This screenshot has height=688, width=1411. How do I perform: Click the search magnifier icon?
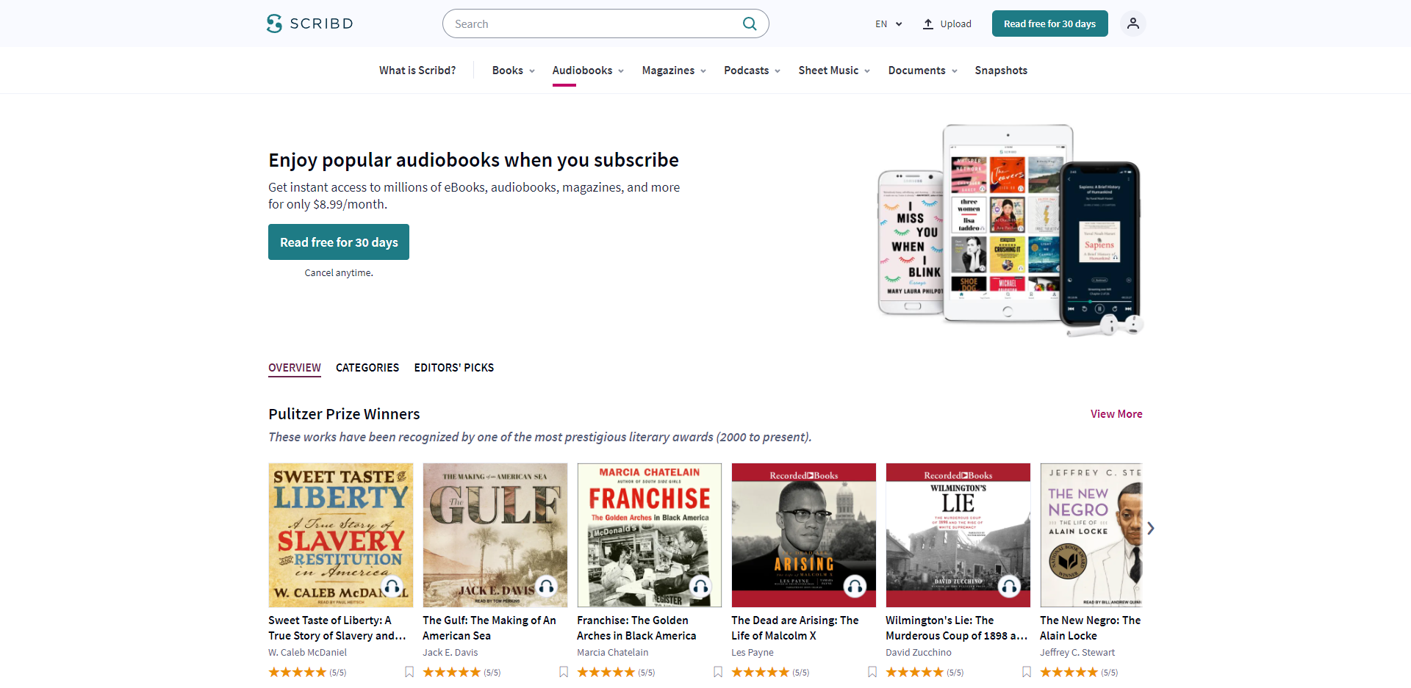pyautogui.click(x=750, y=23)
